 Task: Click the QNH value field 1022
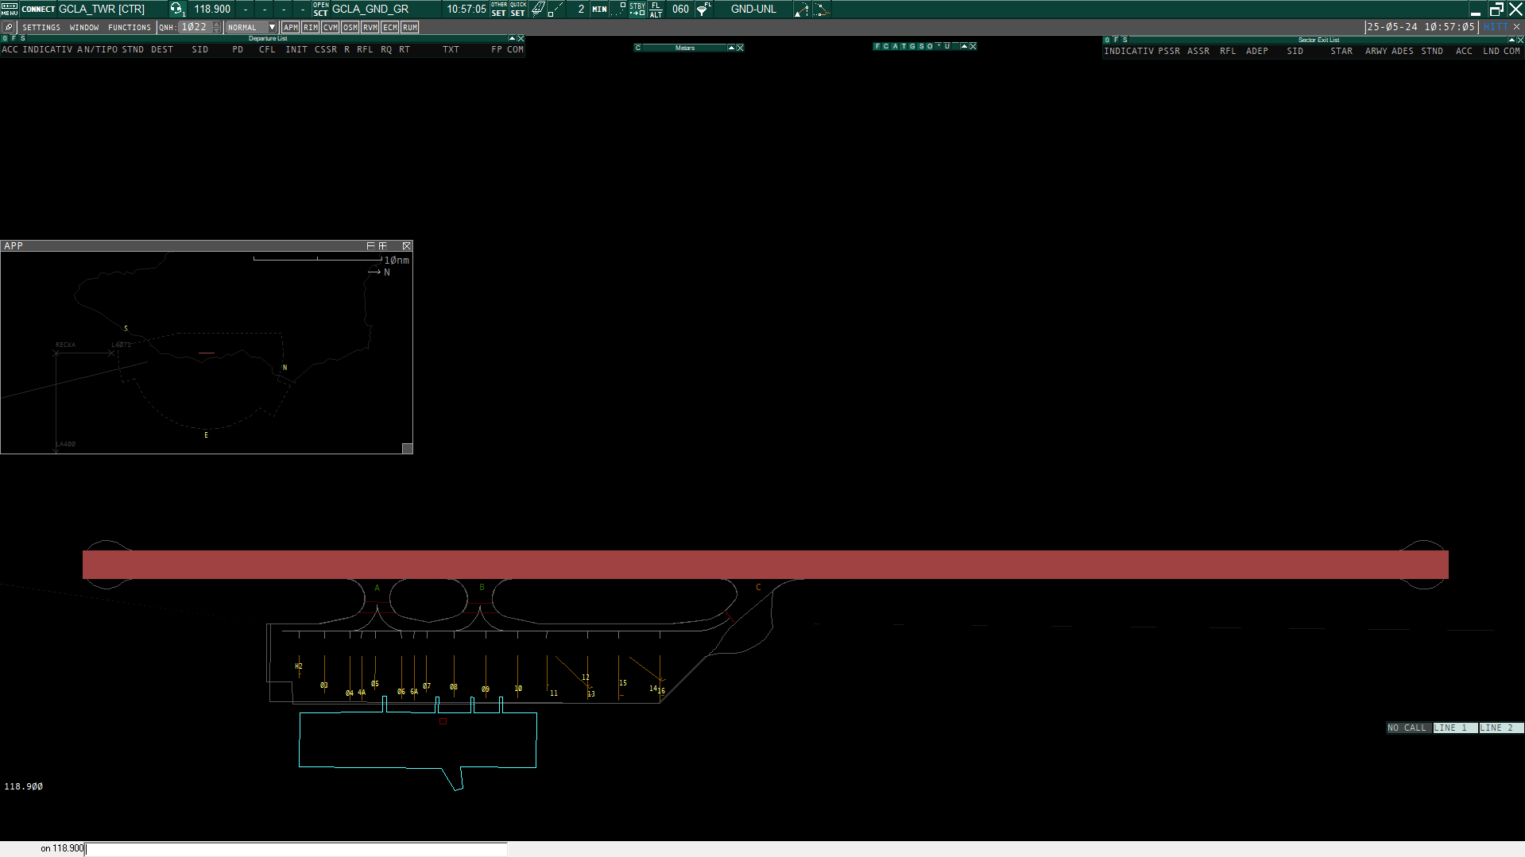click(x=195, y=27)
